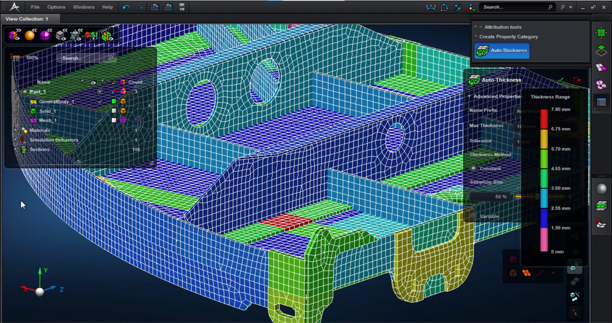Screen dimensions: 612x323
Task: Select GeneralBody_1 in the tree
Action: click(57, 102)
